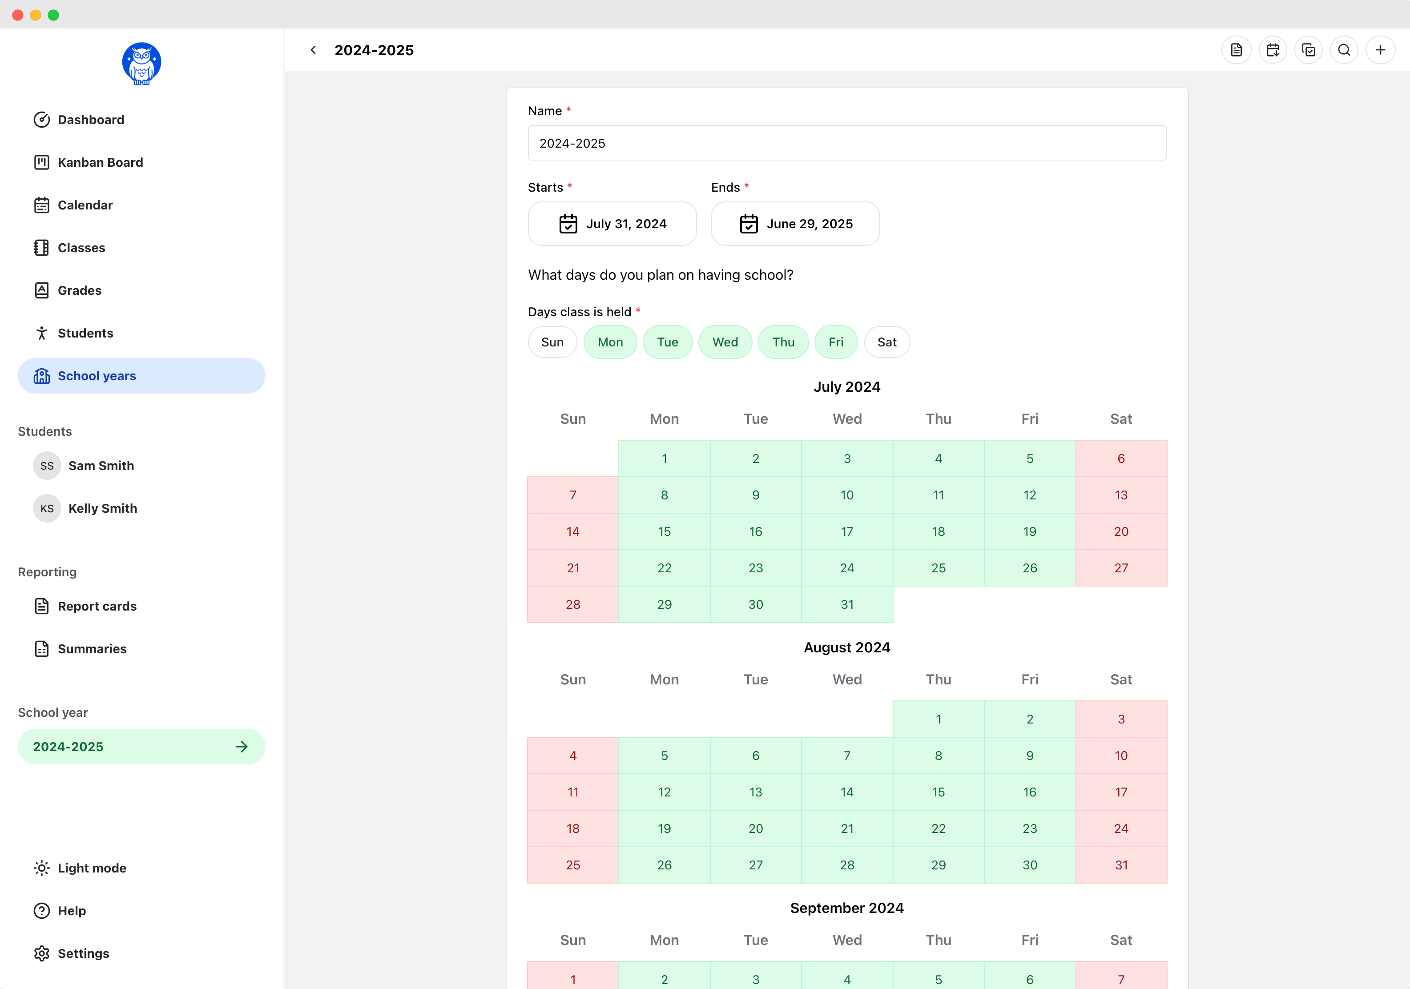
Task: Click the calendar import icon in the toolbar
Action: [1273, 50]
